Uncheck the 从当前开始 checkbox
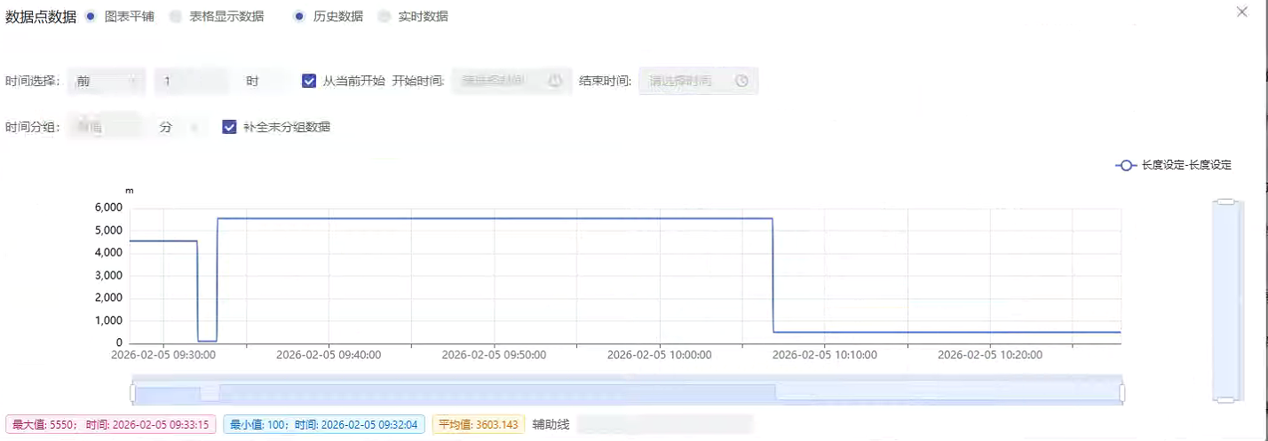 click(x=309, y=81)
